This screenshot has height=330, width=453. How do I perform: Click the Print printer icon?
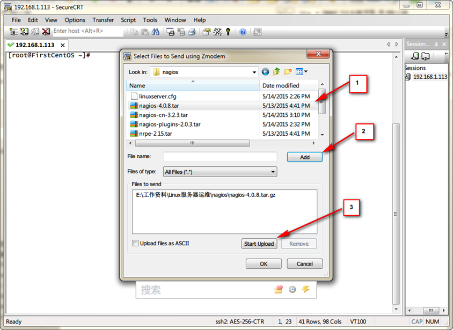coord(192,32)
